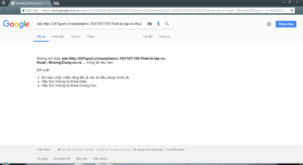
Task: Go to Google homepage via the logo
Action: point(16,24)
